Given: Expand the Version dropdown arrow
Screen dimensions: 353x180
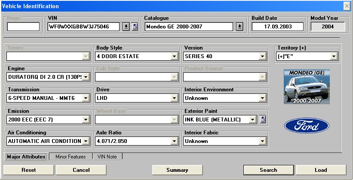Looking at the screenshot, I should point(263,56).
